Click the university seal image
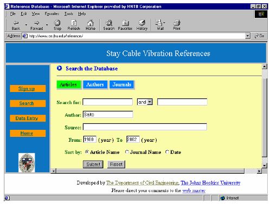This screenshot has height=204, width=271. (27, 162)
